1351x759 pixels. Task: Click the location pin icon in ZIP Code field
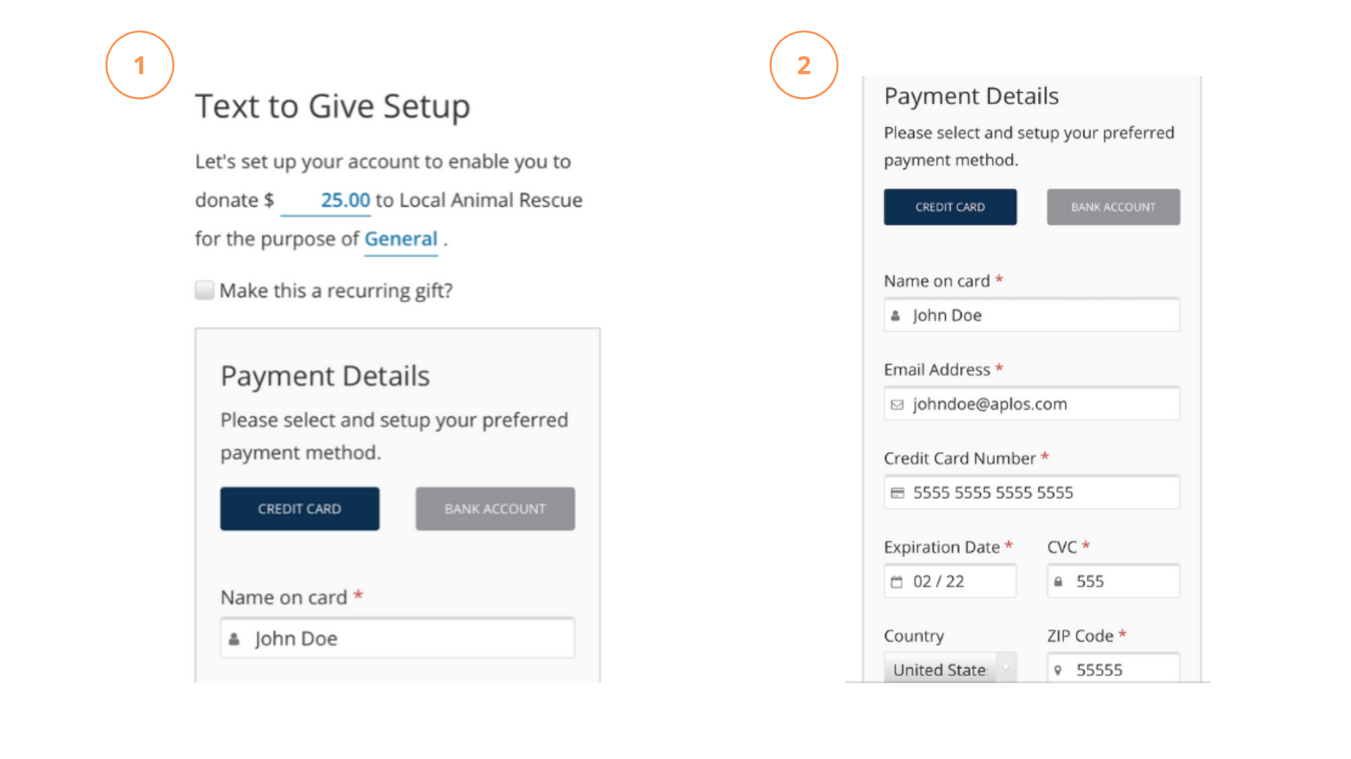click(1058, 670)
